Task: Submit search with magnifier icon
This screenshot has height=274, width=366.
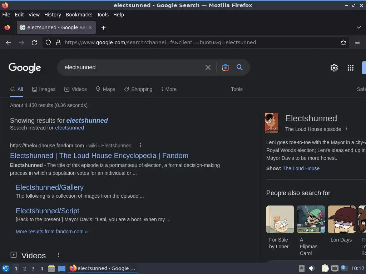Action: pyautogui.click(x=239, y=67)
